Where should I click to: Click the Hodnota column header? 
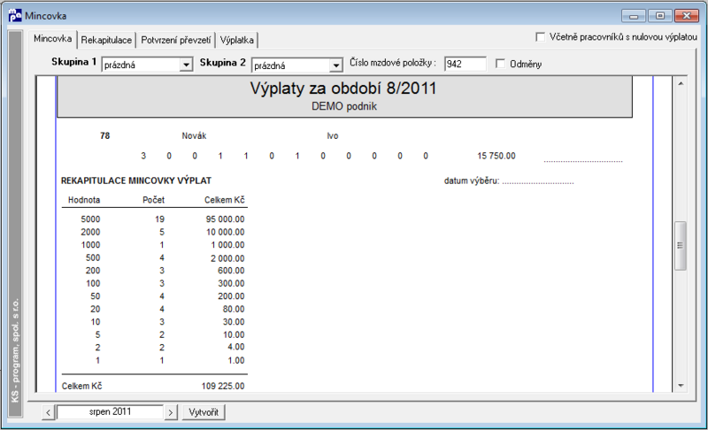click(84, 200)
